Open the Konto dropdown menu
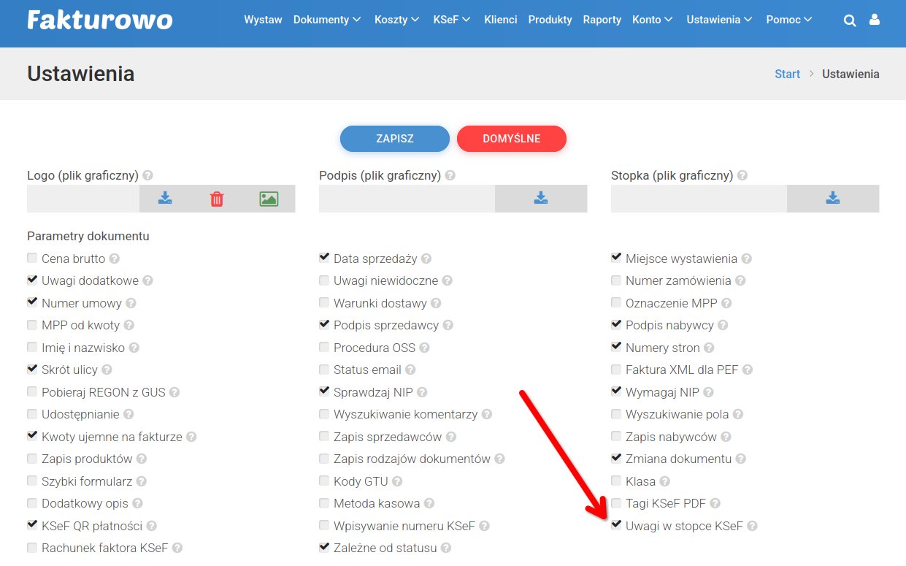Viewport: 906px width, 566px height. pos(653,20)
